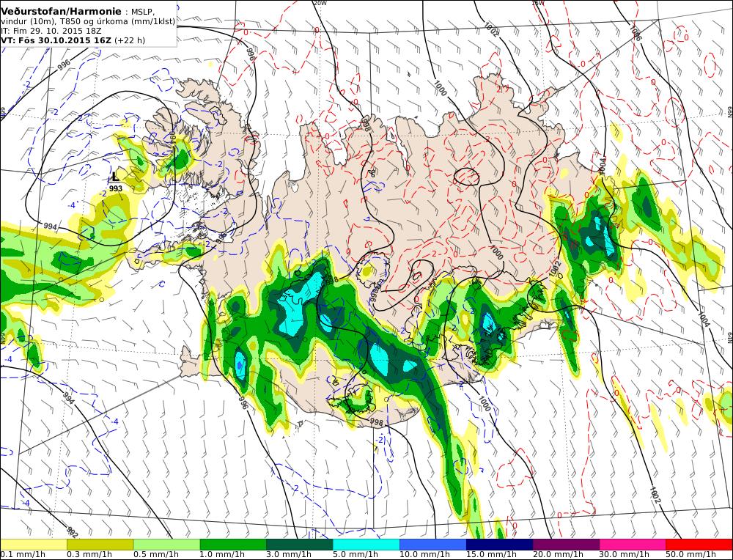Viewport: 733px width, 560px height.
Task: Click the 0.3 mm/1h olive legend swatch
Action: pyautogui.click(x=100, y=544)
